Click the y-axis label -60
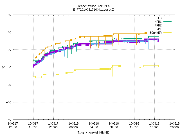The height and width of the screenshot is (135, 180). coord(8,120)
